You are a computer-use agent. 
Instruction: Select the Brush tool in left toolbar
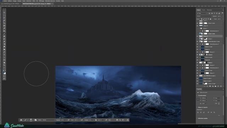pyautogui.click(x=4, y=33)
